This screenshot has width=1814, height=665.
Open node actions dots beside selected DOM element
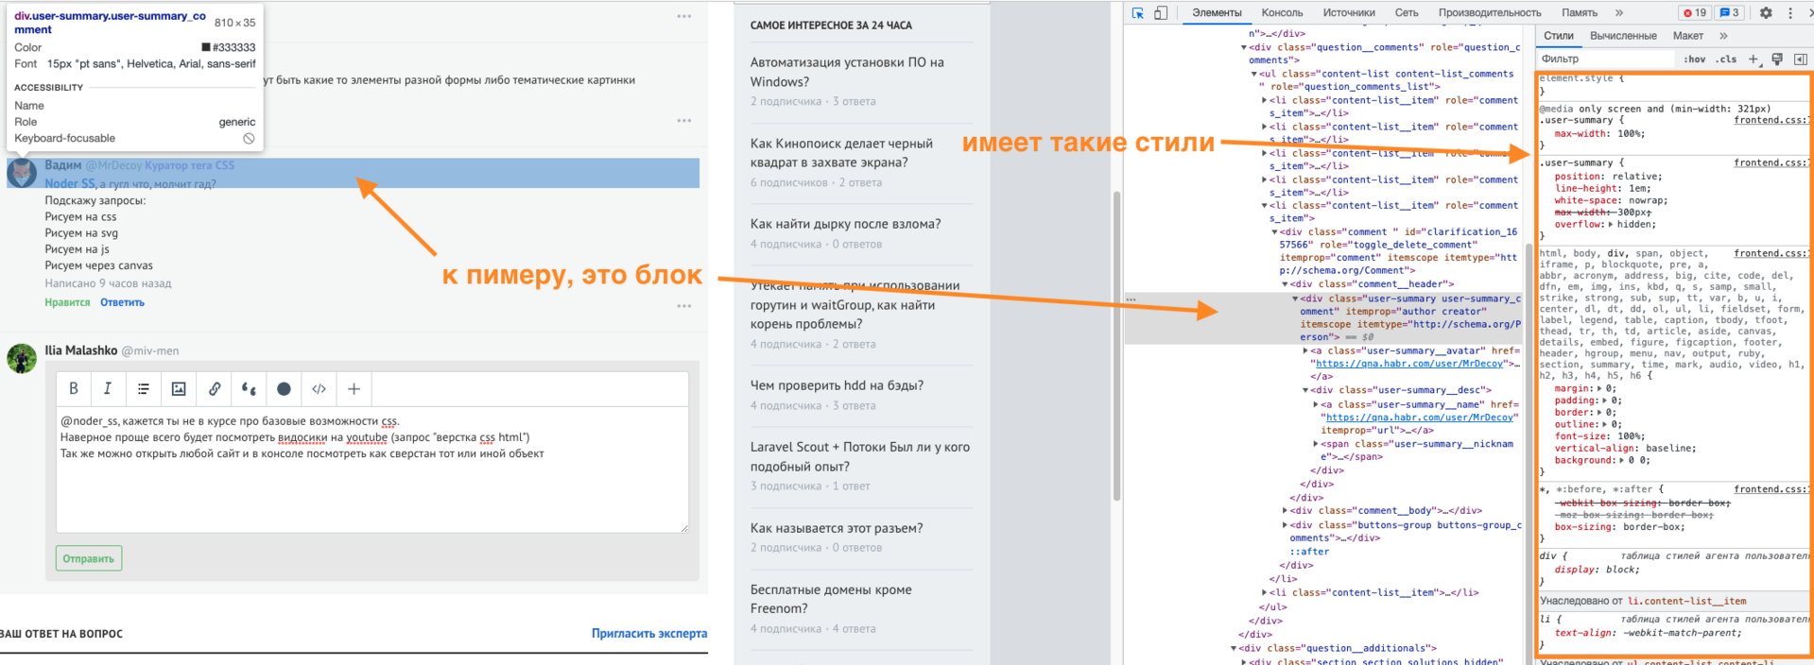pos(1132,299)
